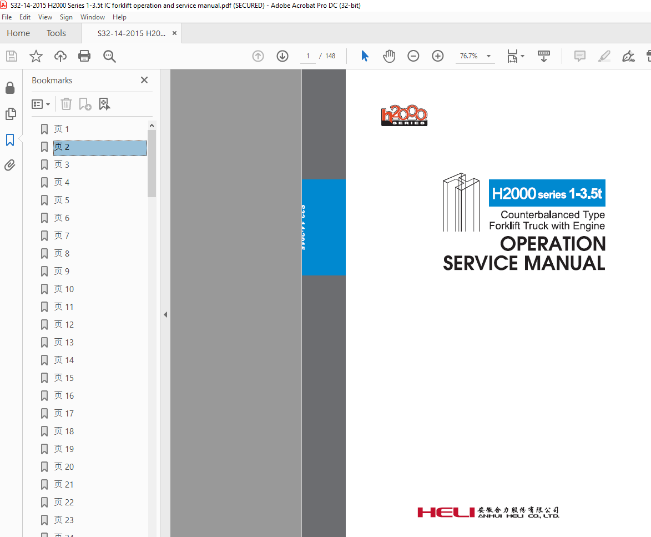Open the attachments paperclip panel
The width and height of the screenshot is (651, 537).
tap(10, 165)
